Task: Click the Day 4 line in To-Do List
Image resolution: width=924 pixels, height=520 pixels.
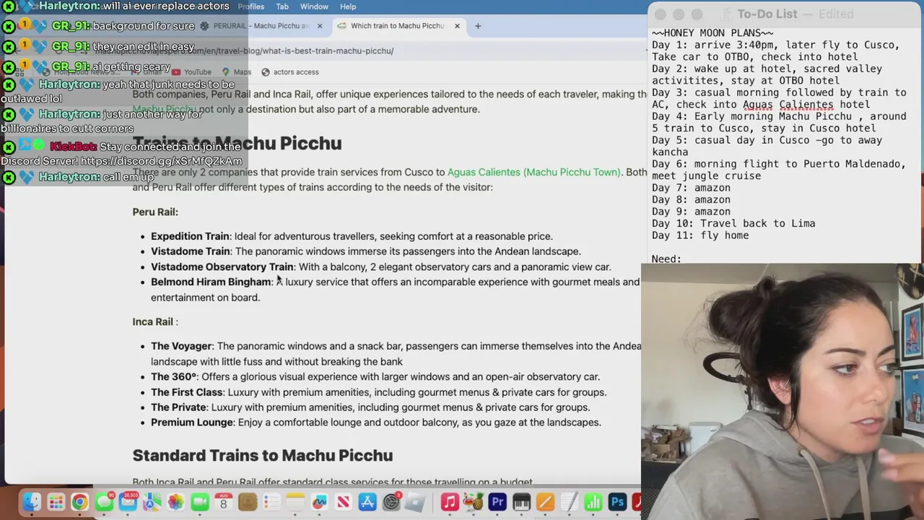Action: pos(779,122)
